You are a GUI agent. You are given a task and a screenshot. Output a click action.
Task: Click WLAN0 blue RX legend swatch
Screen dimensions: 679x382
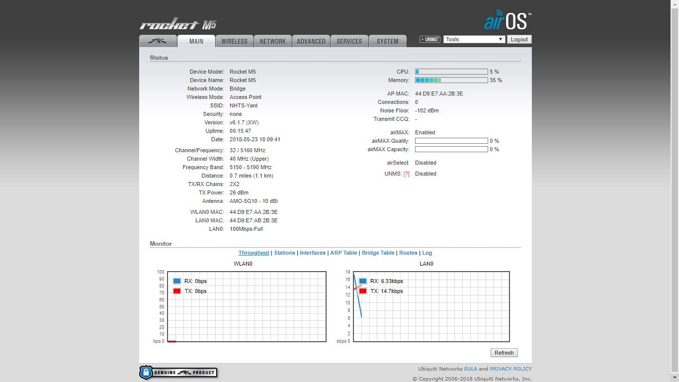coord(177,281)
